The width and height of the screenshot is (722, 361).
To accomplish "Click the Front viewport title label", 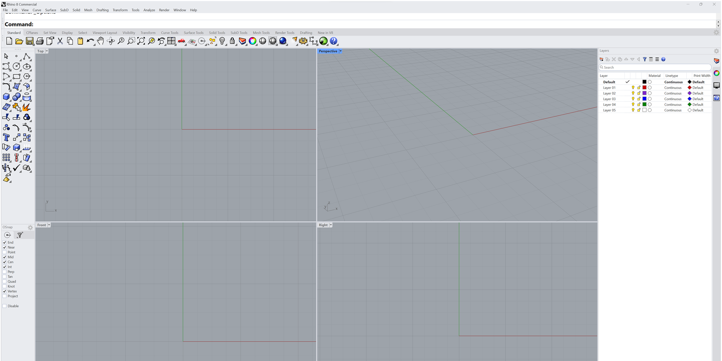I will point(41,225).
